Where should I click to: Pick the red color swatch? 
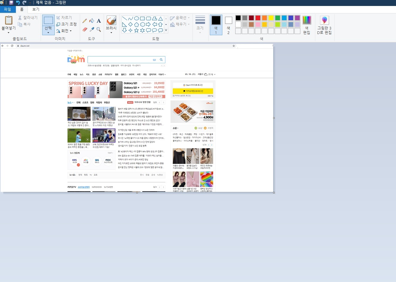click(258, 18)
